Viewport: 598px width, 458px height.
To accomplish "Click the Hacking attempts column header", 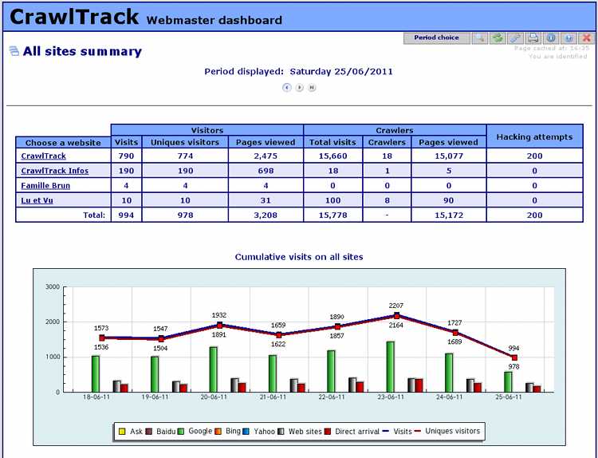I will pyautogui.click(x=535, y=136).
